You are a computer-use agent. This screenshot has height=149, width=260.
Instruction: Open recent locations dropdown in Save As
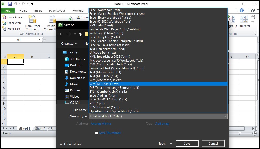click(x=75, y=34)
